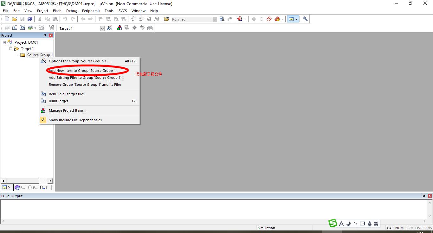Switch to the Templates tab
The image size is (433, 233).
(45, 187)
